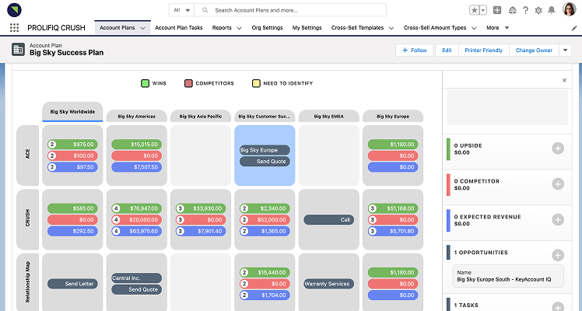Image resolution: width=582 pixels, height=311 pixels.
Task: Expand the more record actions dropdown
Action: 565,50
